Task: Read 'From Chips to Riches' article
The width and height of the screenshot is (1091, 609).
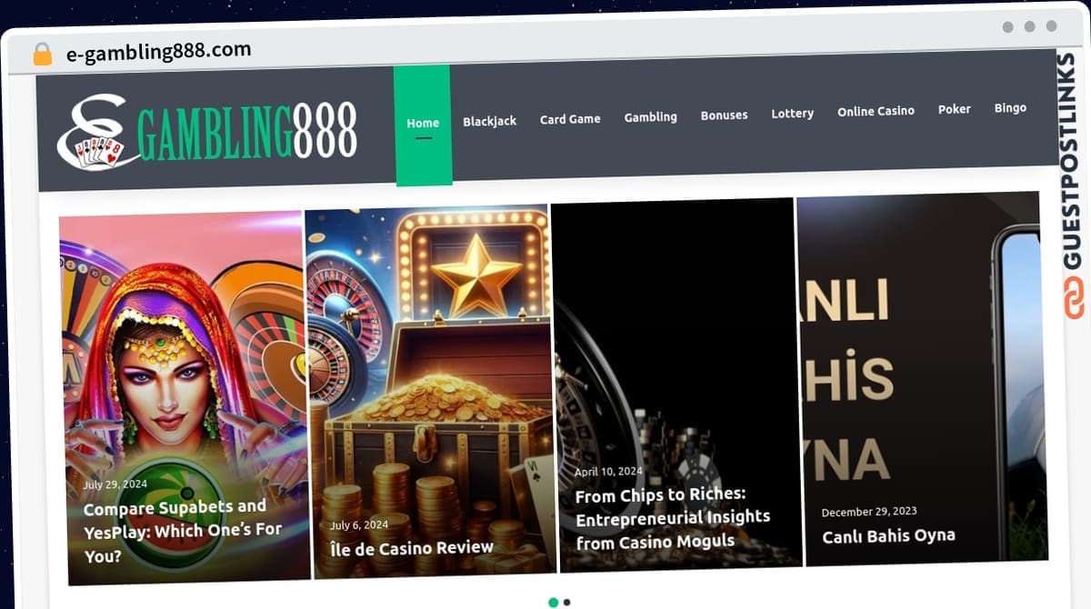Action: (x=673, y=518)
